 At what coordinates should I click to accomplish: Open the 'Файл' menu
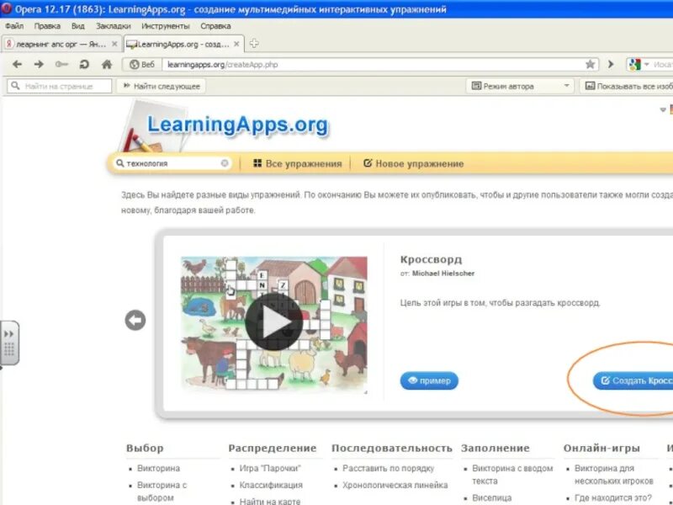[14, 26]
